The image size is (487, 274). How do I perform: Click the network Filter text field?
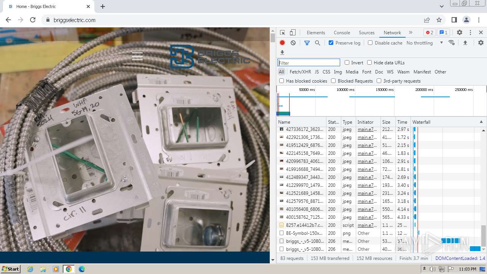click(x=309, y=63)
